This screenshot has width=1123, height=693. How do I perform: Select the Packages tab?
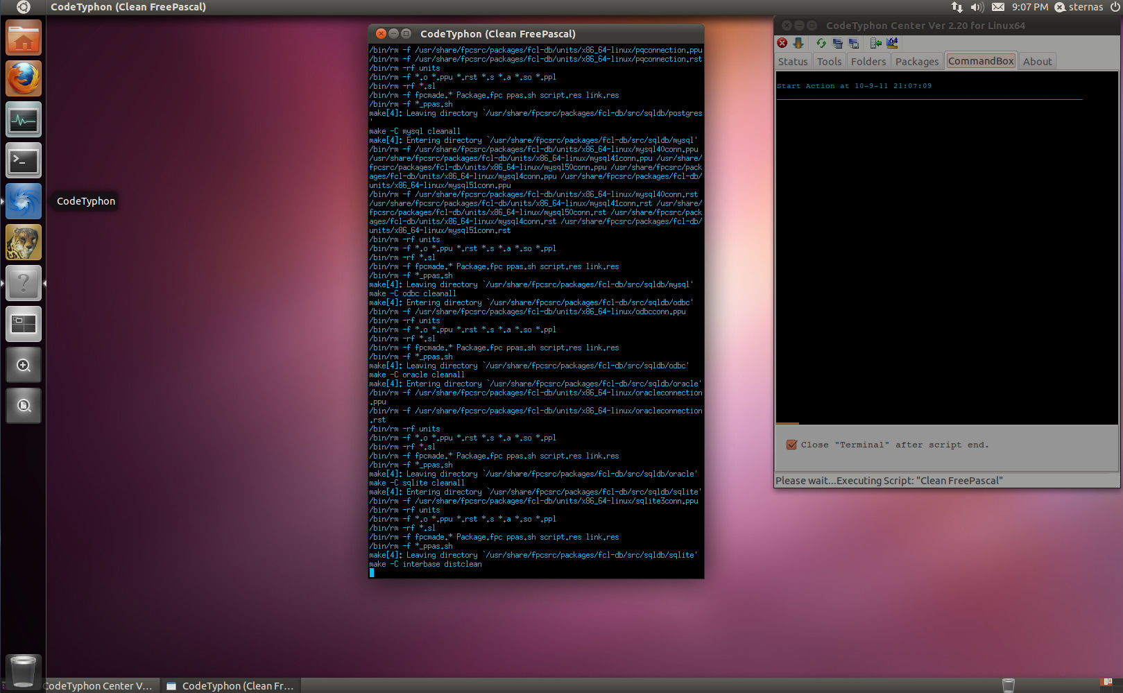(916, 61)
